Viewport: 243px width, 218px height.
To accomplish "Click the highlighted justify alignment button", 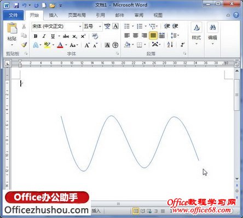I will click(153, 35).
